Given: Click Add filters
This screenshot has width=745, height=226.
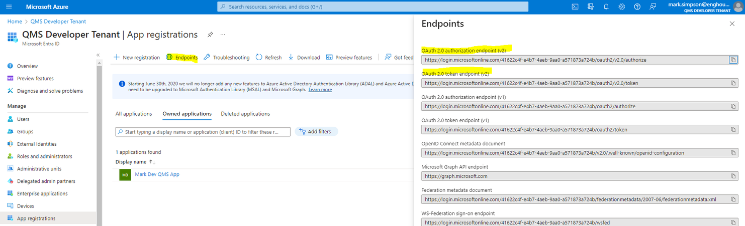Looking at the screenshot, I should [316, 132].
